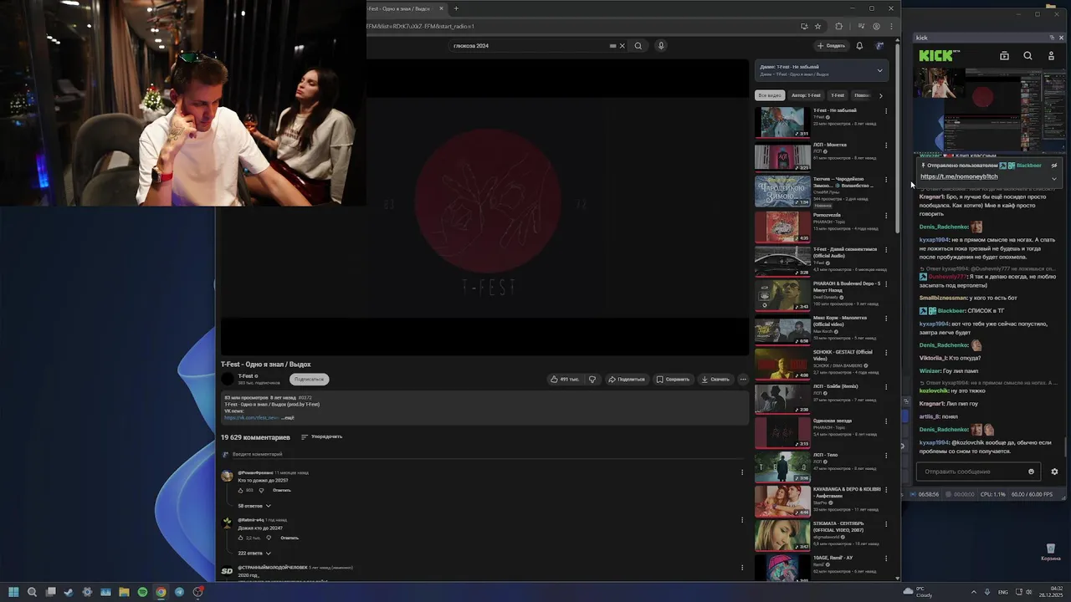
Task: Open Kick browse icon in header
Action: coord(1004,56)
